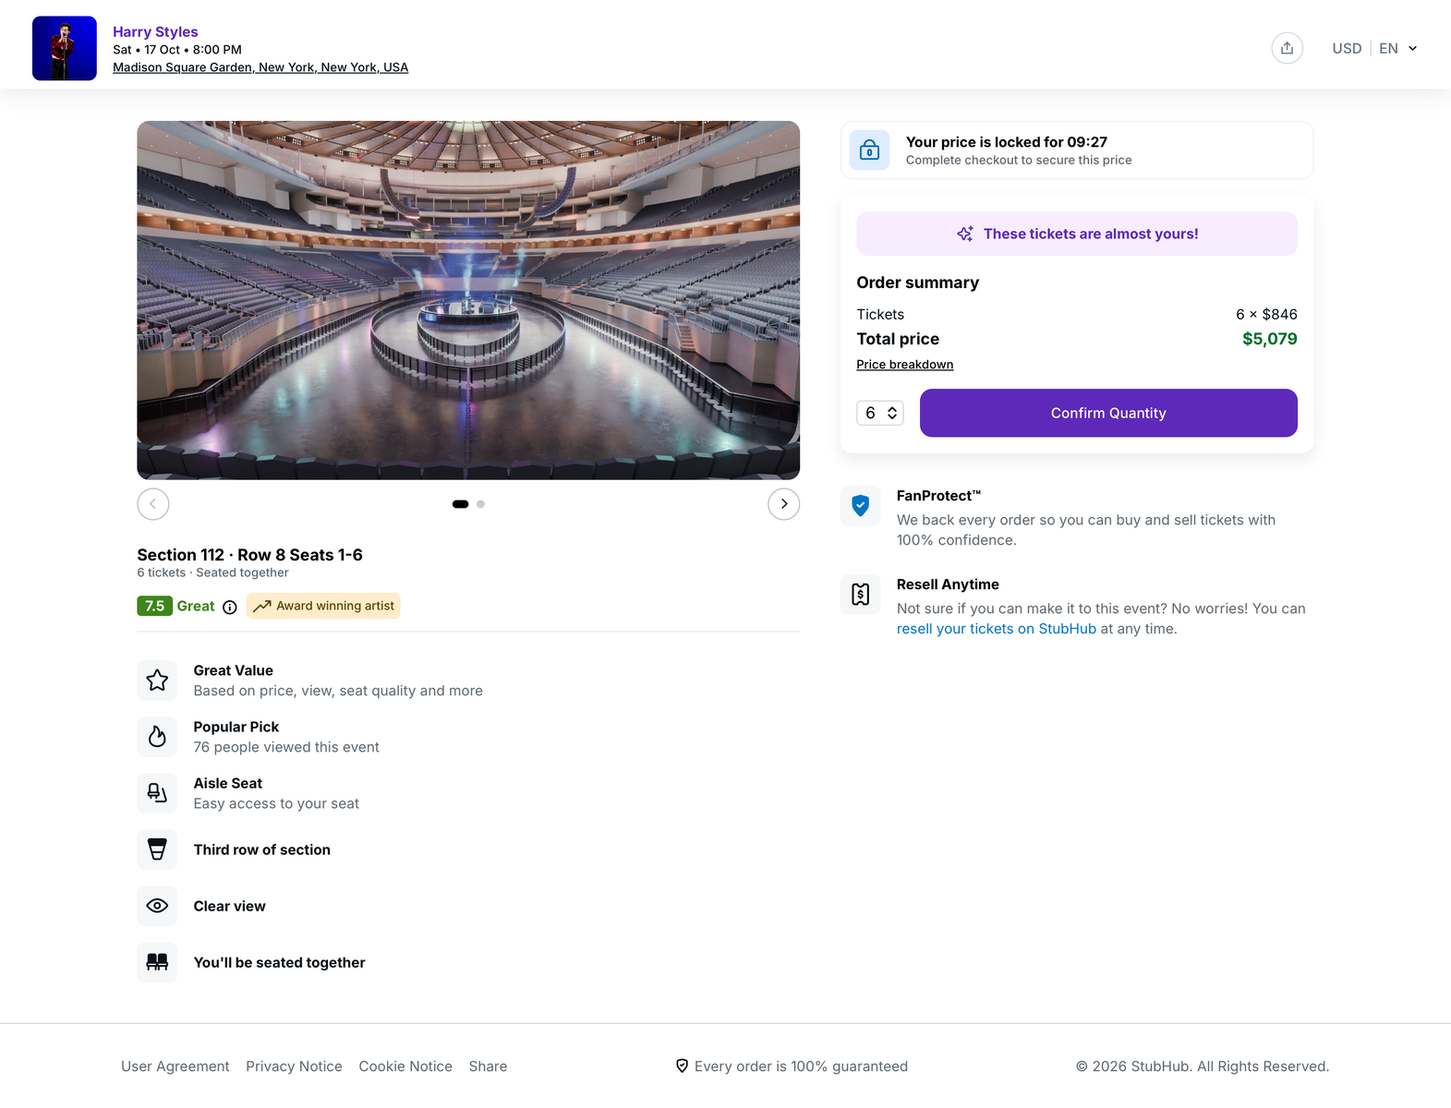Click the price lock icon
Viewport: 1451px width, 1108px height.
pos(869,150)
